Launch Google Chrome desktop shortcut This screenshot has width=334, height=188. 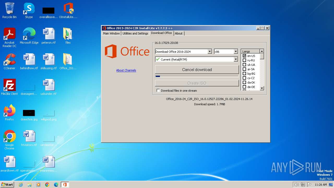tap(9, 140)
